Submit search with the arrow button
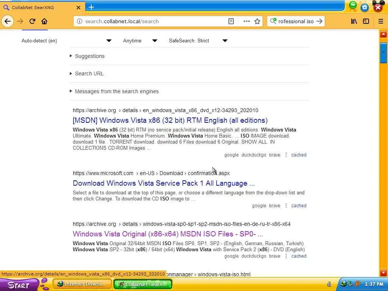 (x=319, y=21)
